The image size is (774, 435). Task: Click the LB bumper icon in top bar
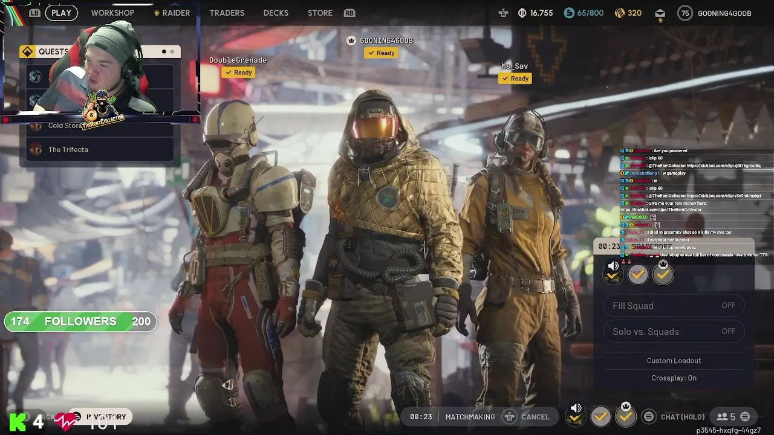34,13
